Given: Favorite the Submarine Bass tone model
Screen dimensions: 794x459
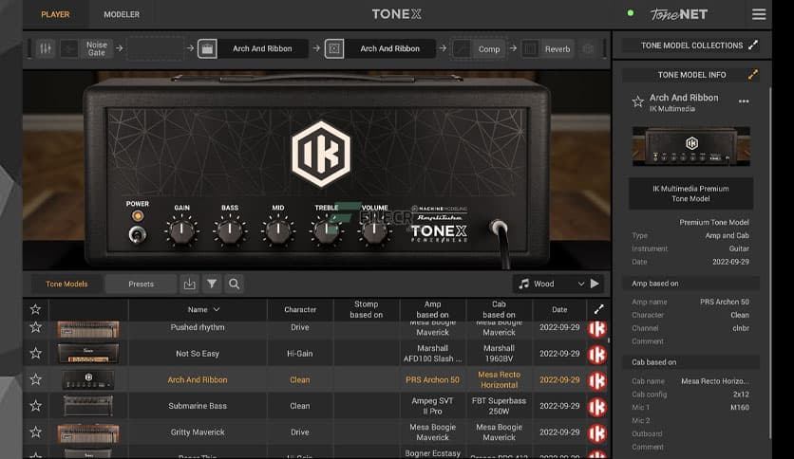Looking at the screenshot, I should pos(35,405).
